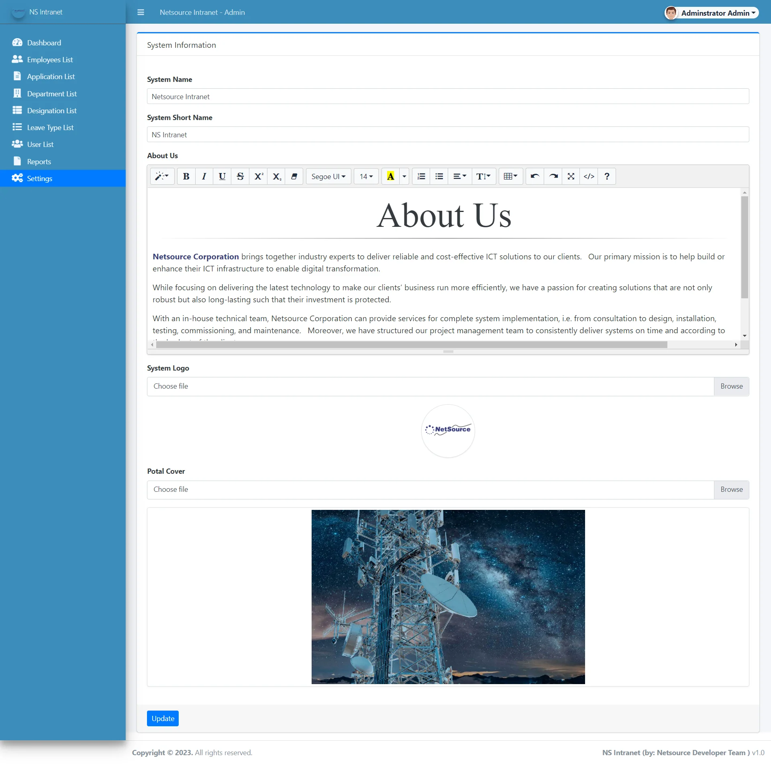Apply superscript formatting
Screen dimensions: 771x764
[259, 176]
